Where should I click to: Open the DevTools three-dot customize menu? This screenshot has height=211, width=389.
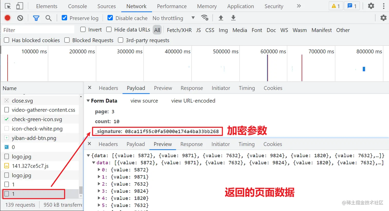click(384, 6)
